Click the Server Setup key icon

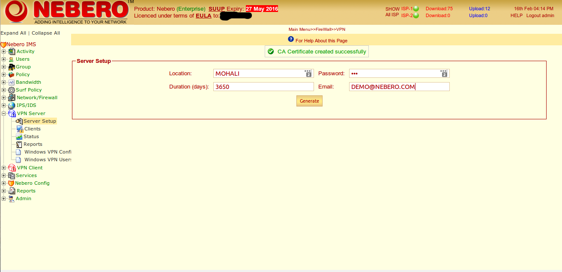click(x=19, y=121)
